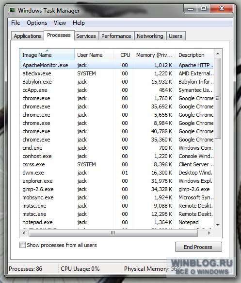Screen dimensions: 241x283
Task: Click the horizontal scrollbar thumb
Action: (x=113, y=233)
